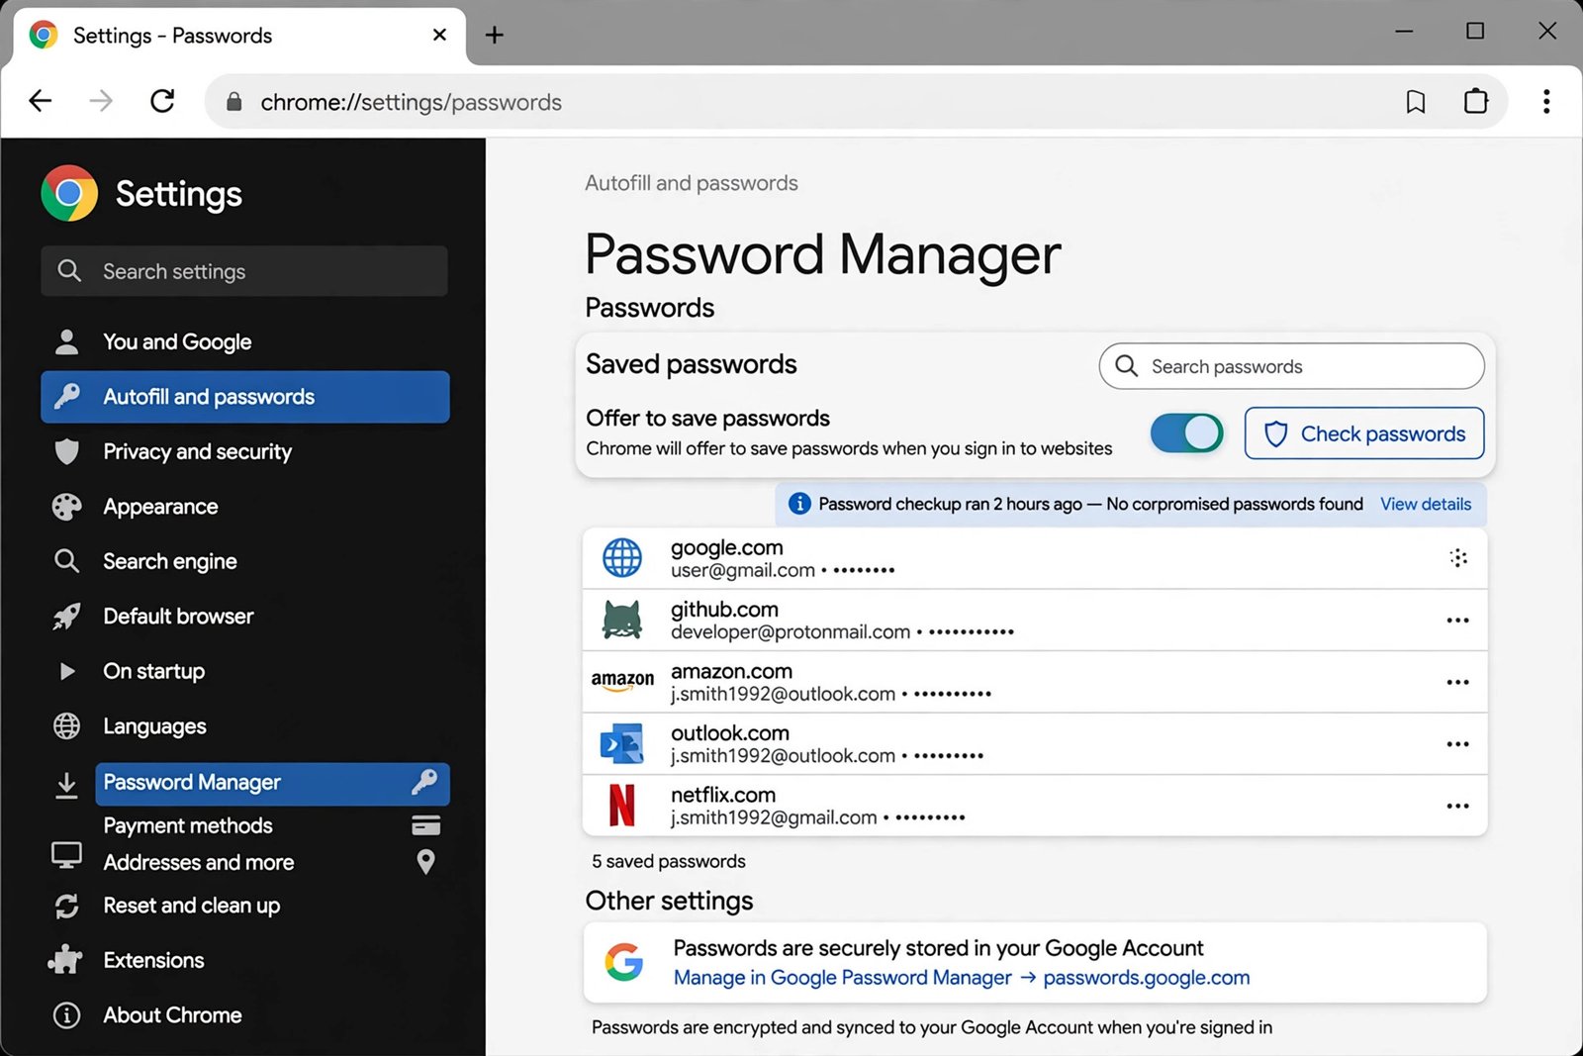Open more actions for amazon.com entry
This screenshot has height=1056, width=1583.
pos(1457,682)
